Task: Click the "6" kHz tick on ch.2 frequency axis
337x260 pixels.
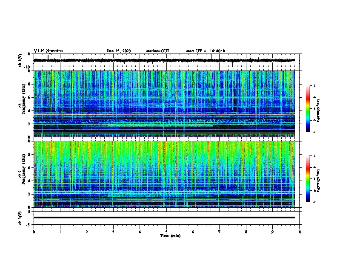Action: point(30,168)
